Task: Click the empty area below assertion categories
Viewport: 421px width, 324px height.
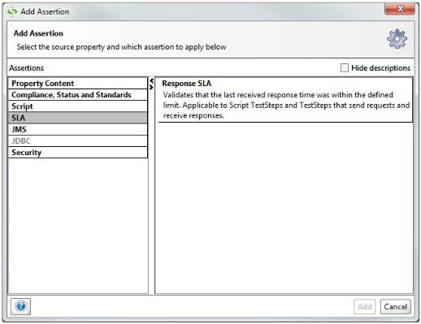Action: tap(78, 226)
